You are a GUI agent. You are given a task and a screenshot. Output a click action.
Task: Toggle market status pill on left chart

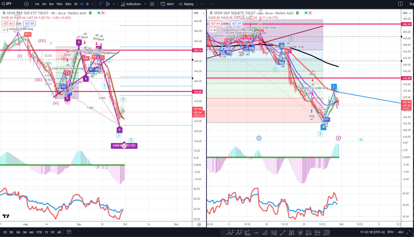point(101,13)
